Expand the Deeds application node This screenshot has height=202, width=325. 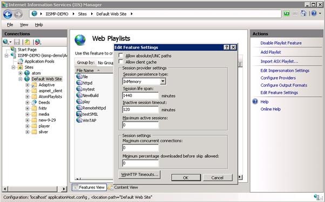[28, 102]
